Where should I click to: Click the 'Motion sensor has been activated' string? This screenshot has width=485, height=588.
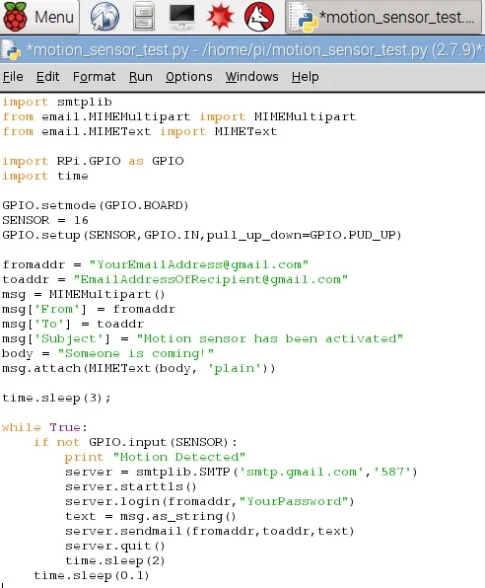point(270,338)
